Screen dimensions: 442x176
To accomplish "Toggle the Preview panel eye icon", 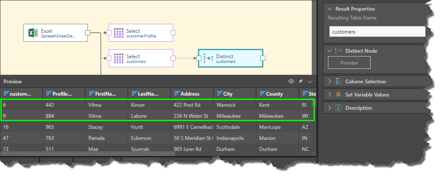I will pyautogui.click(x=291, y=81).
